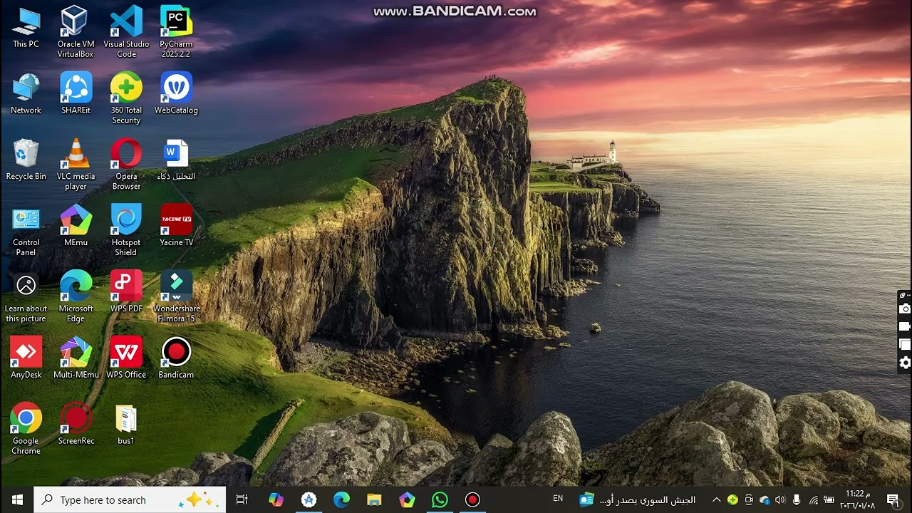The image size is (912, 513).
Task: Select the Microsoft Edge desktop shortcut
Action: click(76, 296)
